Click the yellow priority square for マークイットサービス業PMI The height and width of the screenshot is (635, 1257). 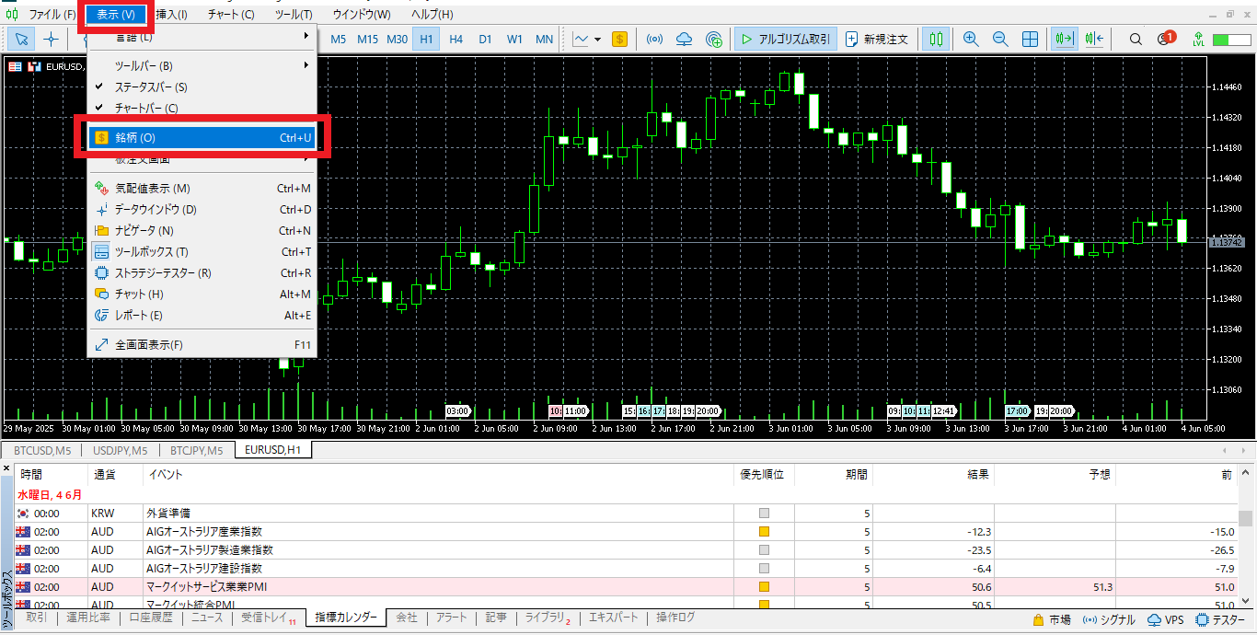764,587
